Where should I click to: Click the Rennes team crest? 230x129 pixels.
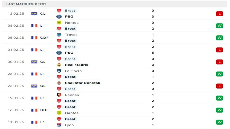coord(59,95)
